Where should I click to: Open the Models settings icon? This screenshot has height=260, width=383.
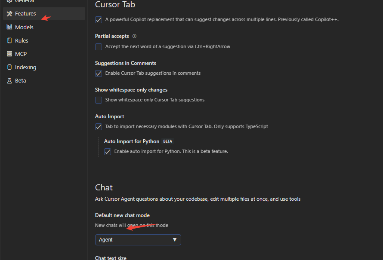[9, 27]
